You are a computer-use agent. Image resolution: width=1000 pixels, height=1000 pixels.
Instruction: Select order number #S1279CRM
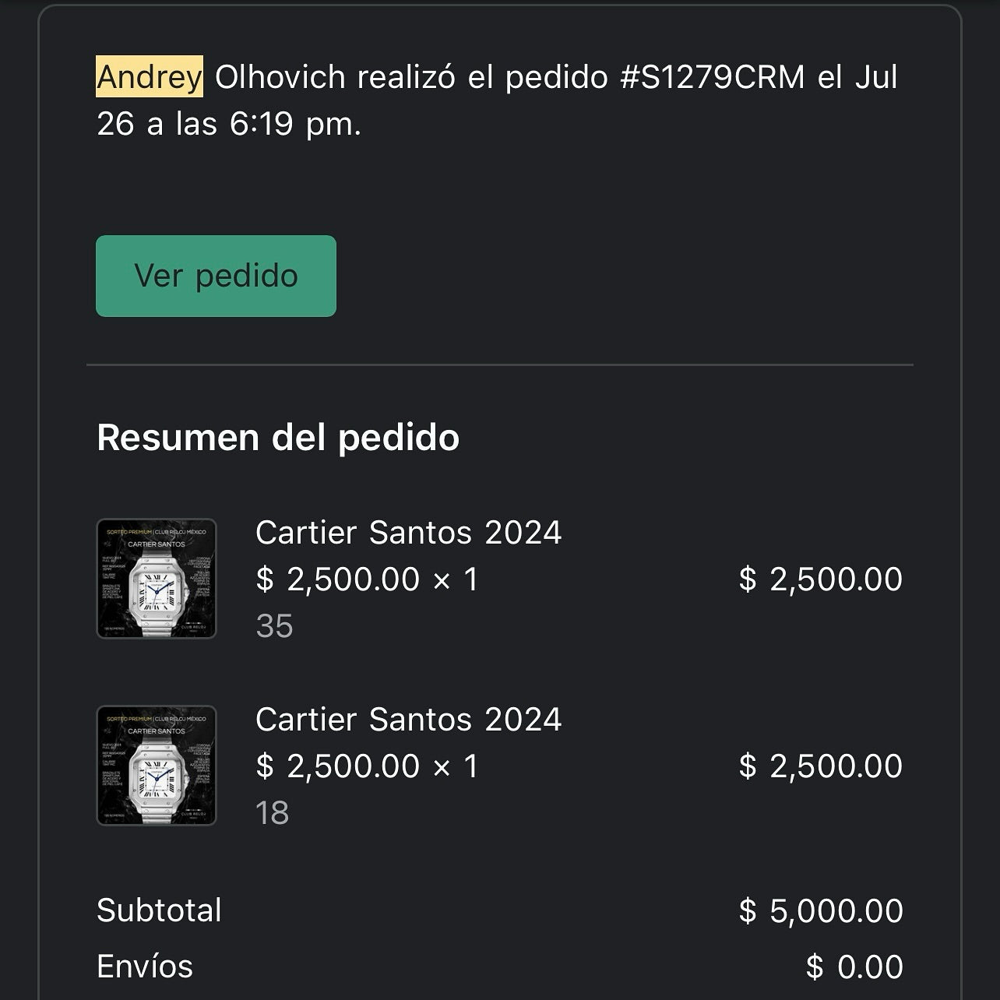(712, 76)
